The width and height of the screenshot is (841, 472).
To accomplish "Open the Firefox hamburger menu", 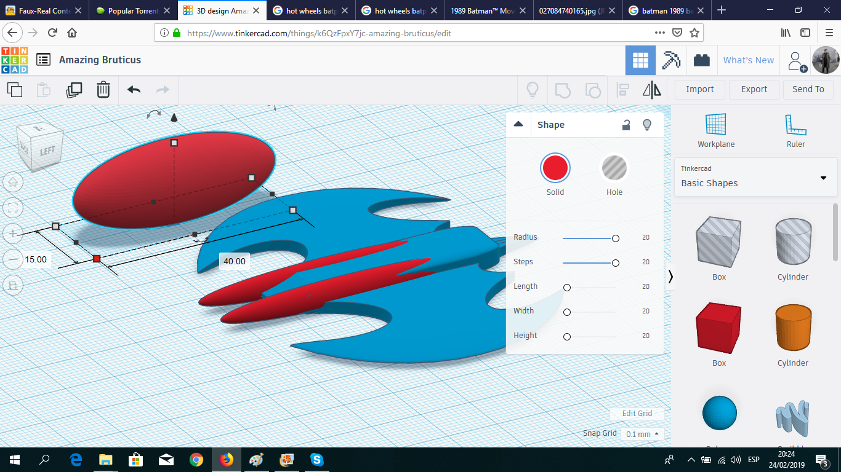I will point(828,34).
